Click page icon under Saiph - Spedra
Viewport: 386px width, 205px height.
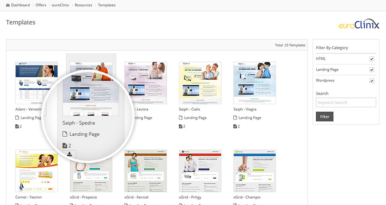tap(65, 134)
